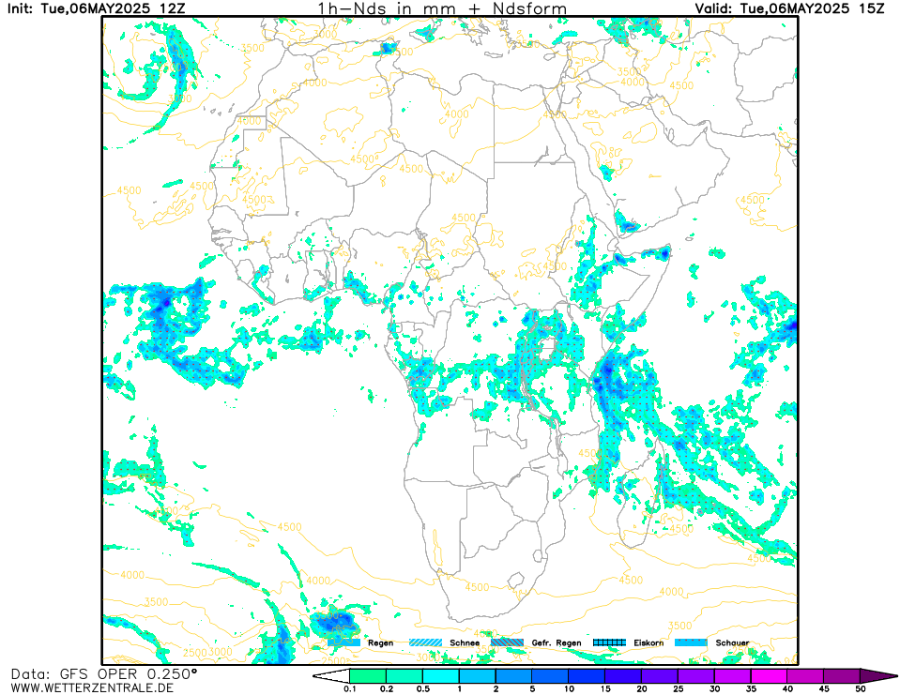This screenshot has width=900, height=695.
Task: Pick the color segment between 2 and 5
Action: (x=513, y=676)
